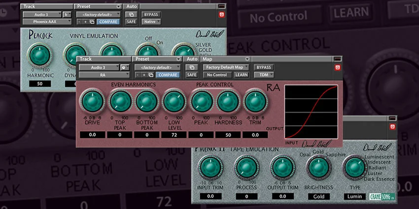Screen dimensions: 419x209
Task: Open TDM format dropdown in RA window
Action: [264, 75]
